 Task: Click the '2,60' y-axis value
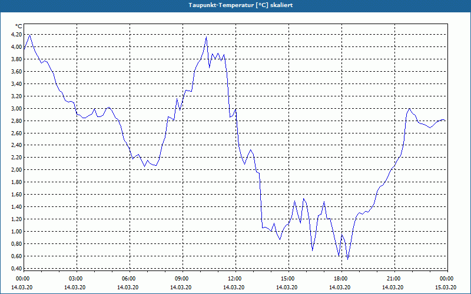tap(16, 133)
